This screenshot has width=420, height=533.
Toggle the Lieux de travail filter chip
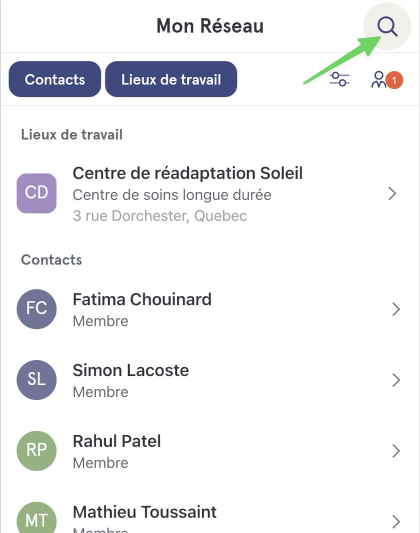tap(171, 79)
